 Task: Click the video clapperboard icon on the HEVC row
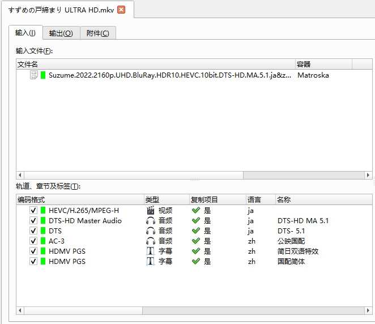point(151,210)
